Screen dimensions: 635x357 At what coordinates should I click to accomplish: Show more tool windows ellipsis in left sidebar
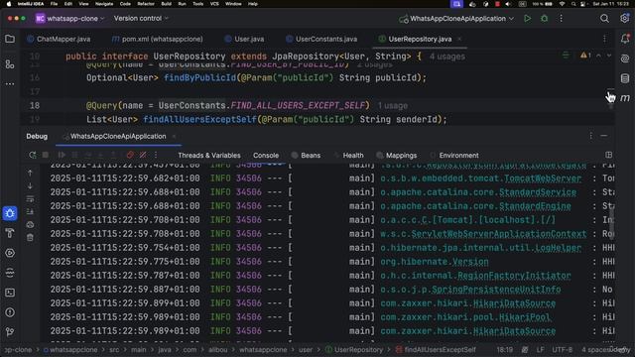tap(10, 83)
